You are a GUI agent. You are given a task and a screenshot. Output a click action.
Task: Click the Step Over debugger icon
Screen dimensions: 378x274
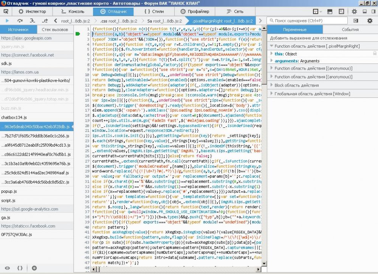tap(20, 20)
